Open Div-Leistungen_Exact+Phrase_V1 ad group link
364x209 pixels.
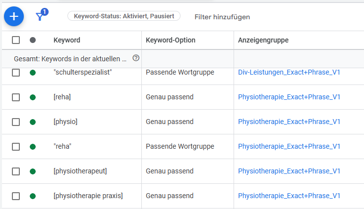click(x=289, y=72)
